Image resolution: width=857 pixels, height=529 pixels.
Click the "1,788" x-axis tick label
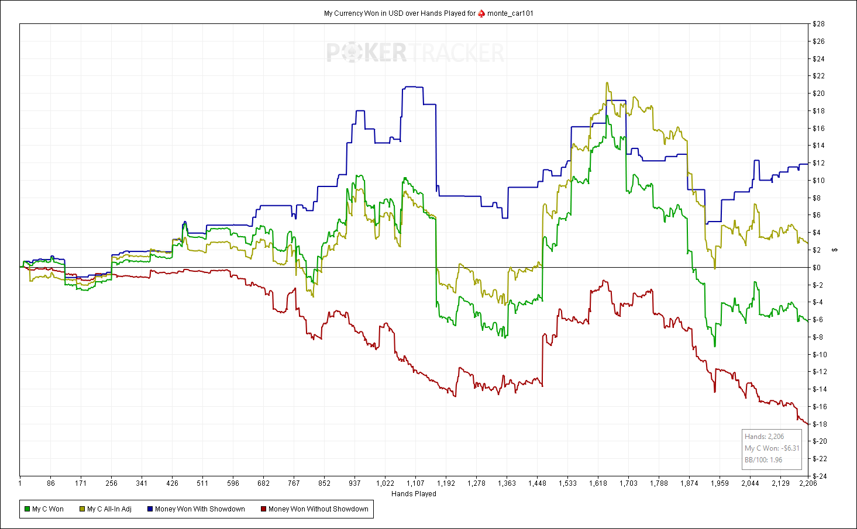click(659, 483)
